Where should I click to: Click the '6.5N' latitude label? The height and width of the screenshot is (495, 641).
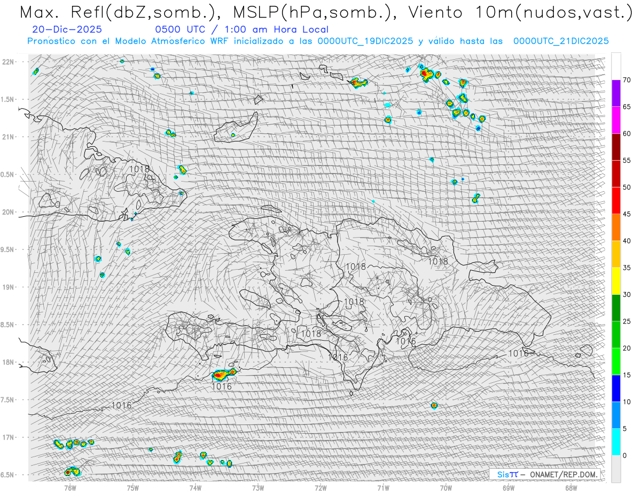pyautogui.click(x=8, y=475)
